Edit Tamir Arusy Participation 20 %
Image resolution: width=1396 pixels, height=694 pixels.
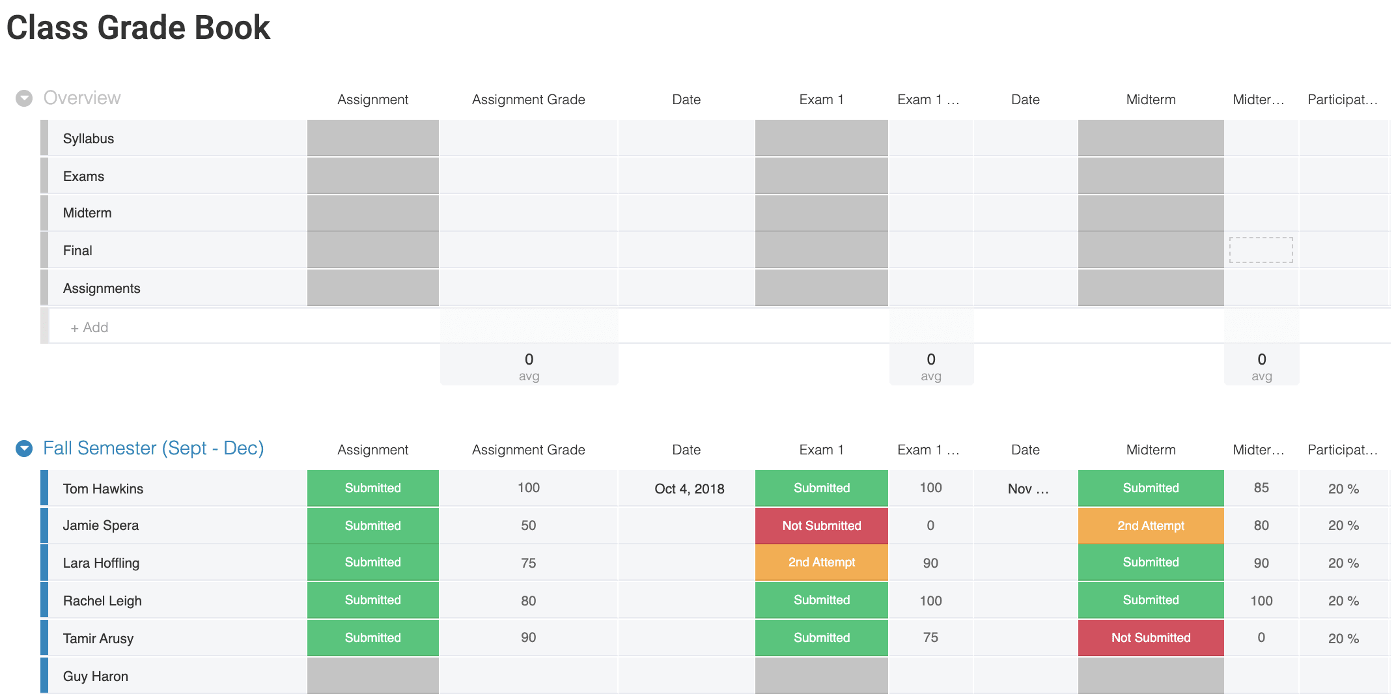[1344, 639]
